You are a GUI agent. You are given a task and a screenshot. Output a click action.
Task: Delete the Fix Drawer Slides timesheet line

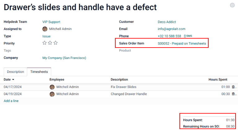pos(233,87)
